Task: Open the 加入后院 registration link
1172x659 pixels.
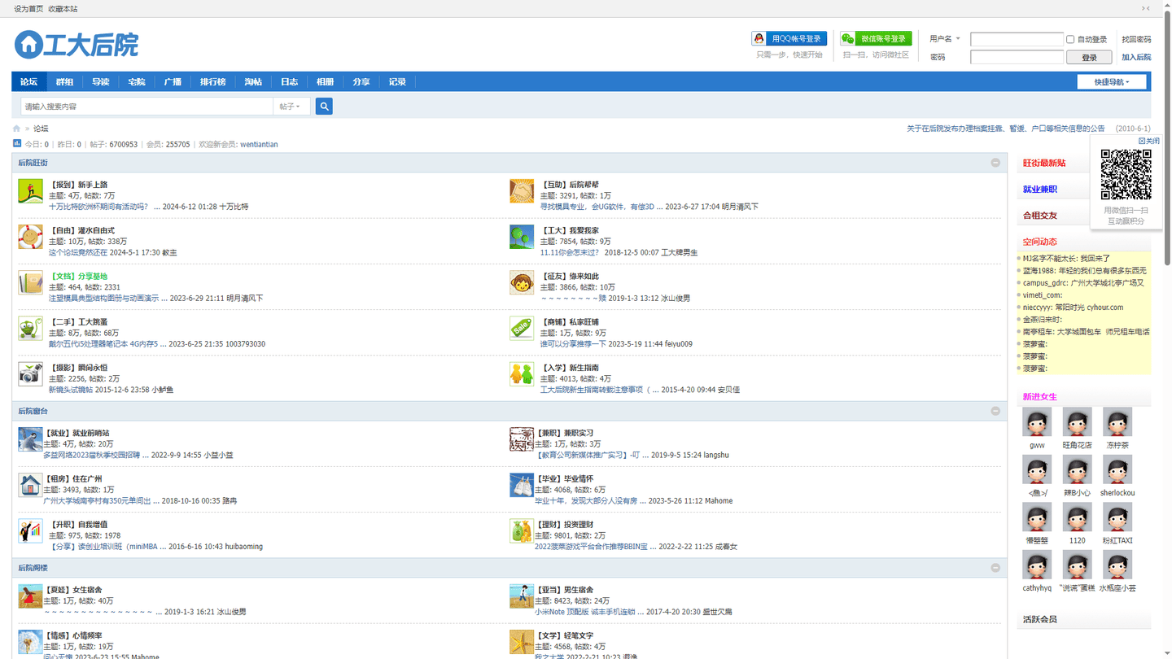Action: coord(1136,58)
